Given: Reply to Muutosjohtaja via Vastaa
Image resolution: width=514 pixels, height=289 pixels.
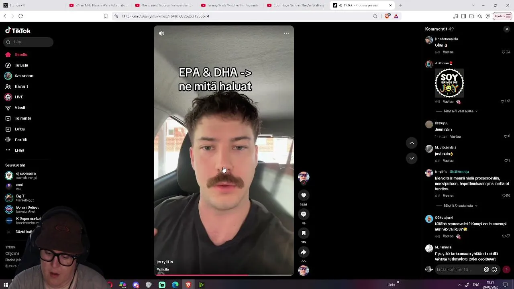Looking at the screenshot, I should (448, 161).
